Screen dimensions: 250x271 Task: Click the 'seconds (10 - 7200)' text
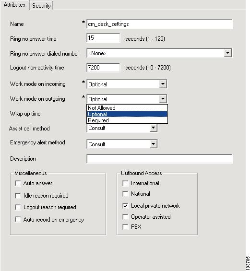[148, 68]
